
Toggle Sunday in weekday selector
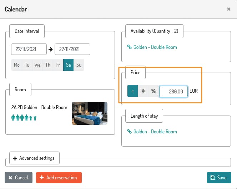coord(79,65)
